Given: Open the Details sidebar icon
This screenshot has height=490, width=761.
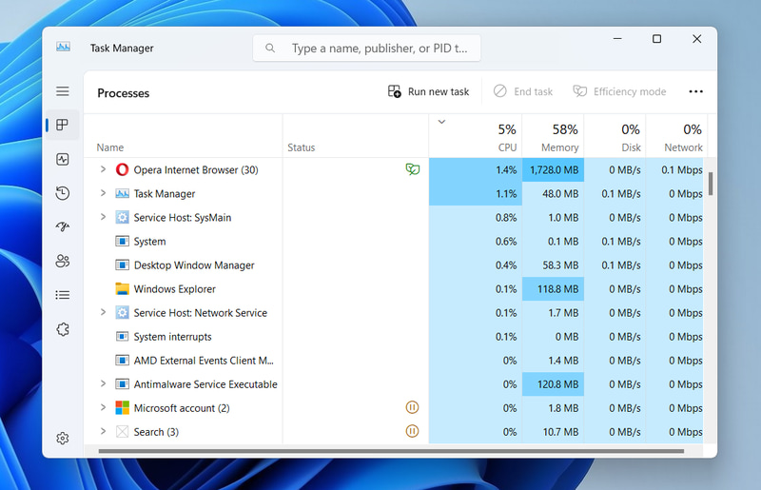Looking at the screenshot, I should [63, 295].
